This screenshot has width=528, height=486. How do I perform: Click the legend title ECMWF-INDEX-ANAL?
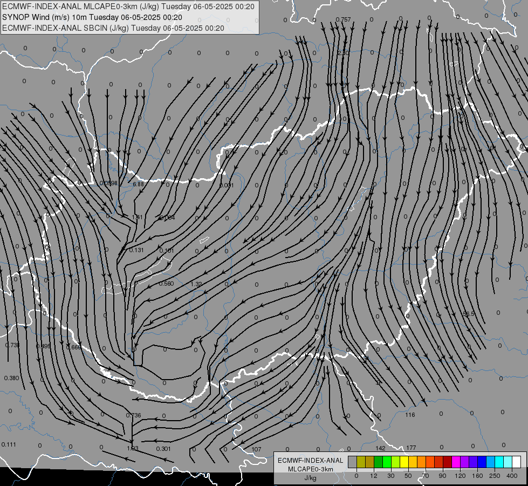tap(310, 461)
